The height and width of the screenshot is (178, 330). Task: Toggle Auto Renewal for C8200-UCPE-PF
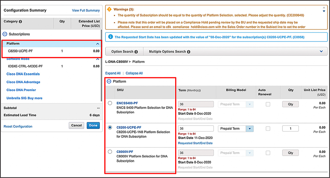[x=268, y=128]
